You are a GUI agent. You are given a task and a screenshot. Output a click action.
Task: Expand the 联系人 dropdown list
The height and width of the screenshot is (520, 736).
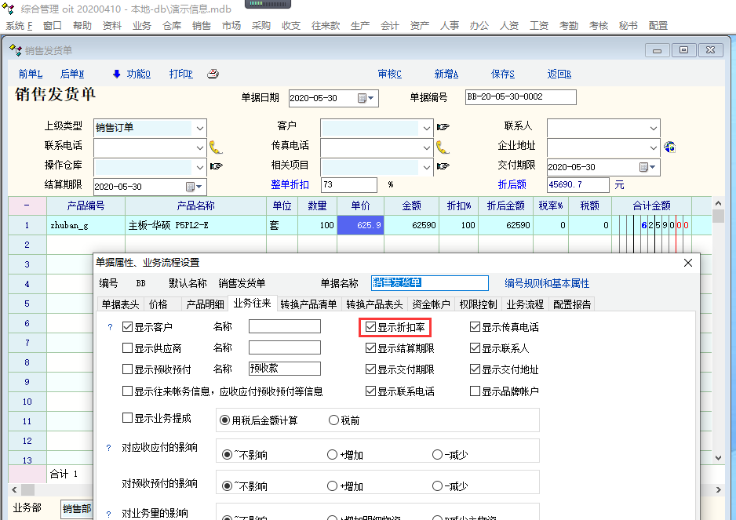click(653, 127)
